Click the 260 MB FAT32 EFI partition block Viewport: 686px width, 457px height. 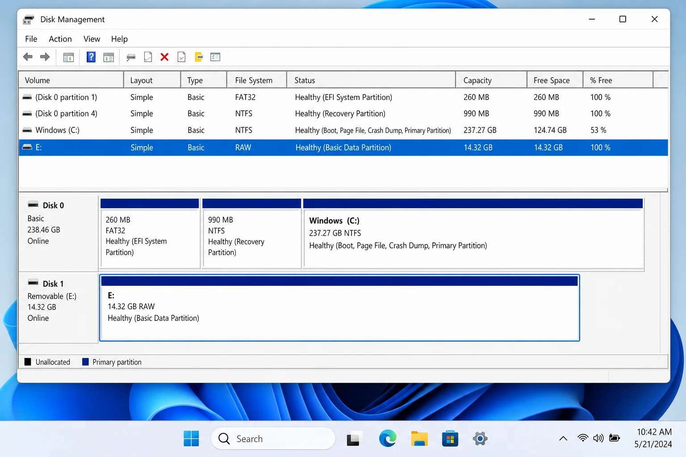150,233
